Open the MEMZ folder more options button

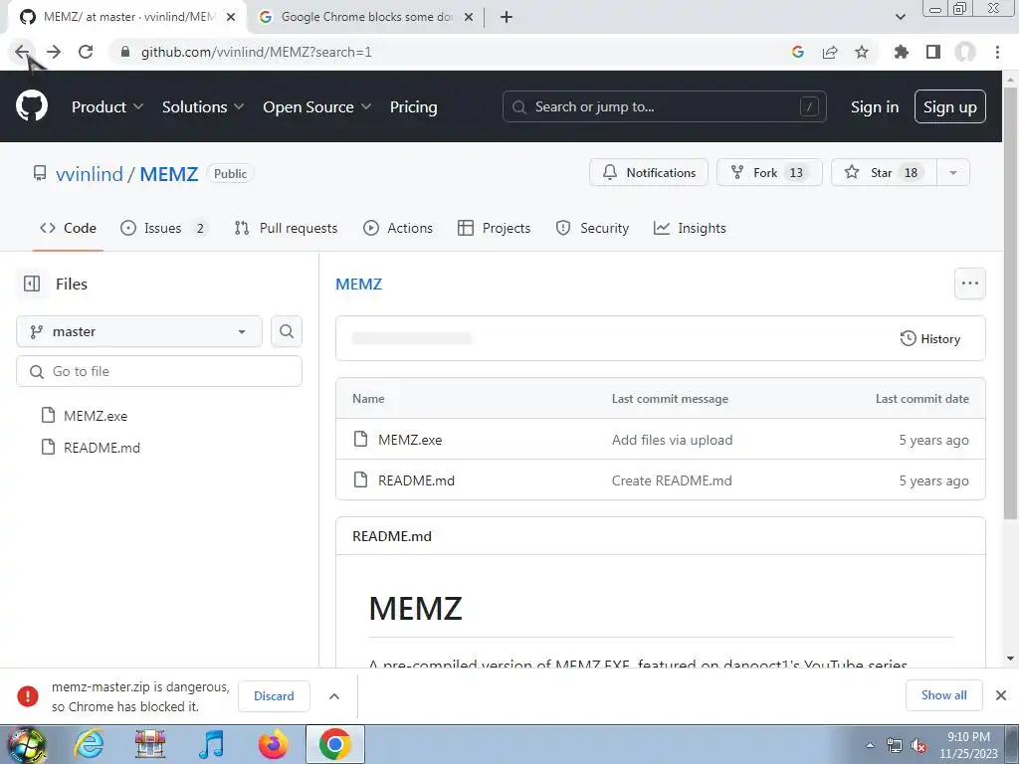(x=970, y=284)
